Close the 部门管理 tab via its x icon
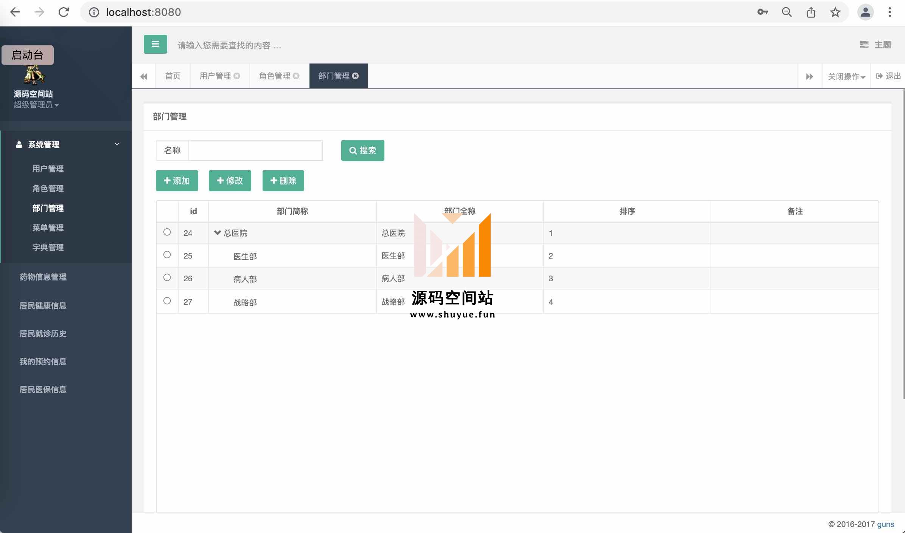The width and height of the screenshot is (905, 533). click(355, 76)
